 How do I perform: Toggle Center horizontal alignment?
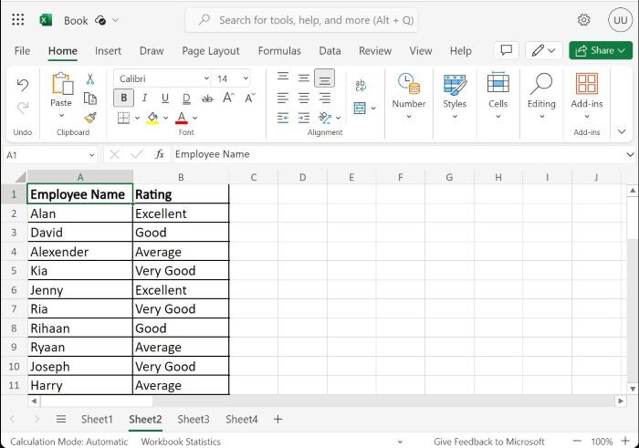[304, 98]
